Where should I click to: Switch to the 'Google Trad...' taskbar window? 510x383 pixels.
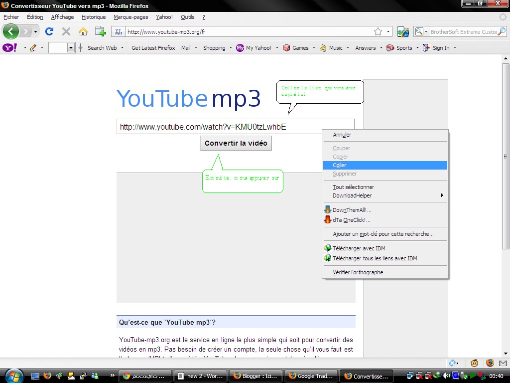[311, 376]
